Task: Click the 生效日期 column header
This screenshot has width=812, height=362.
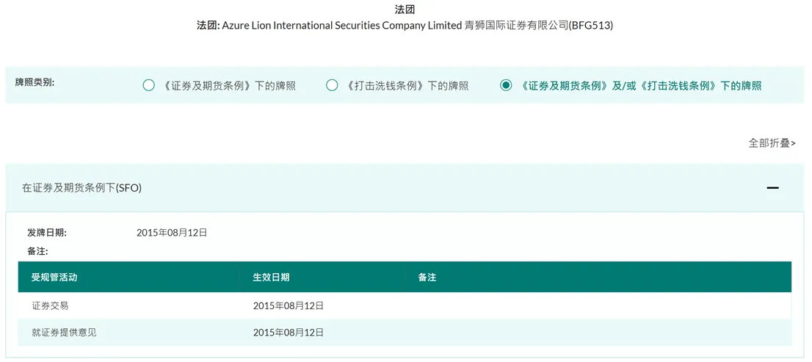Action: [x=271, y=278]
